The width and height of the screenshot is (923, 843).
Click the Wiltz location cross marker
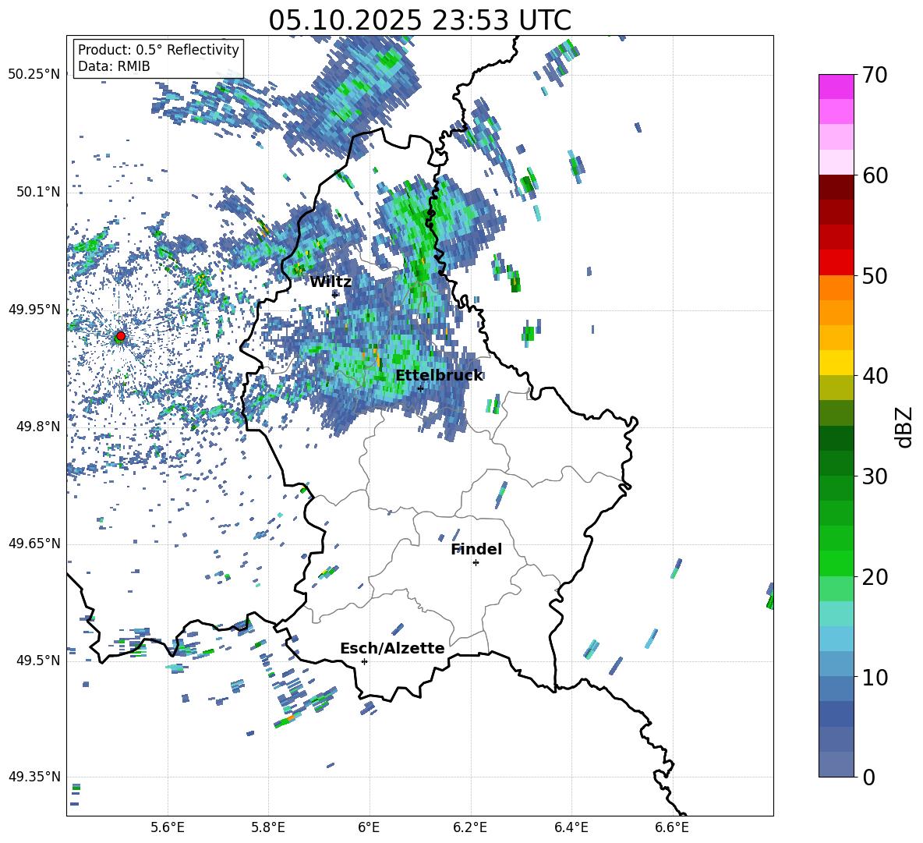tap(335, 294)
